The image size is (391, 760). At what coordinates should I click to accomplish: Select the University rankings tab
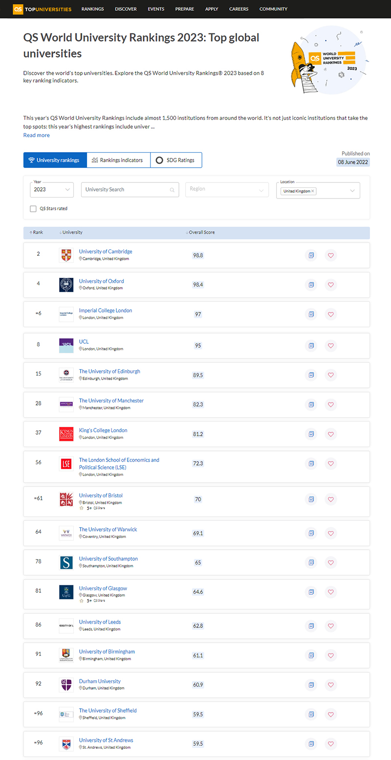pyautogui.click(x=55, y=160)
